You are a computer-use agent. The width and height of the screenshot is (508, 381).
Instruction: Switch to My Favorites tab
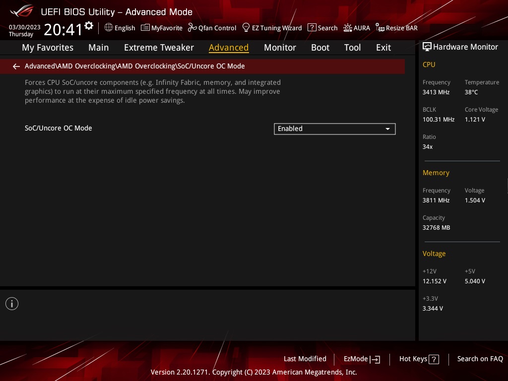pyautogui.click(x=48, y=48)
